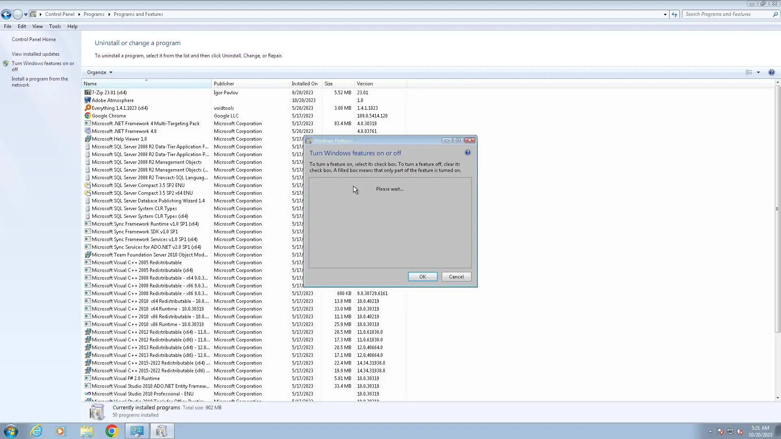Open View installed updates link

pyautogui.click(x=35, y=54)
